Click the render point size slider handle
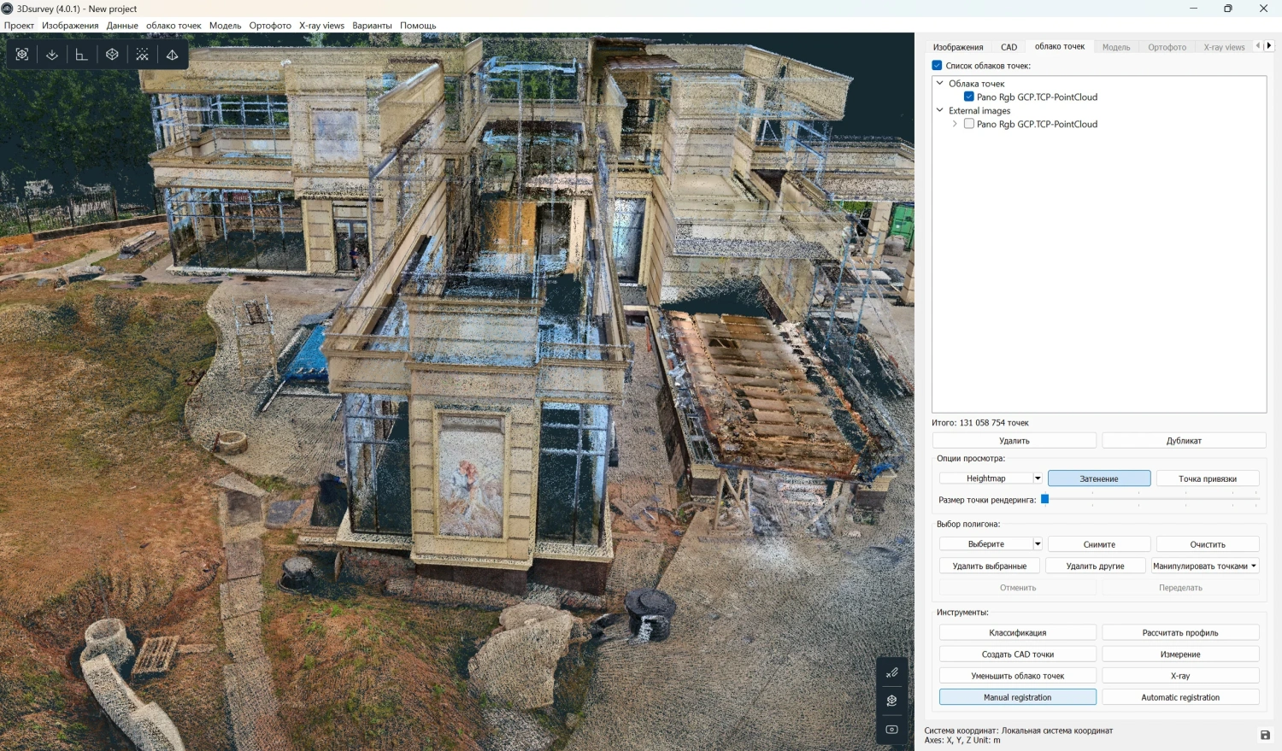The height and width of the screenshot is (751, 1282). [x=1044, y=499]
